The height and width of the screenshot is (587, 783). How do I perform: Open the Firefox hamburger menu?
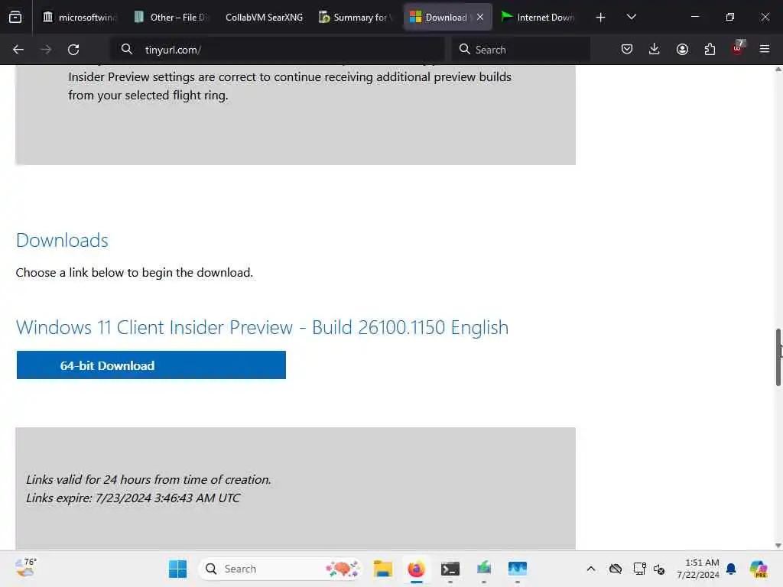click(765, 49)
